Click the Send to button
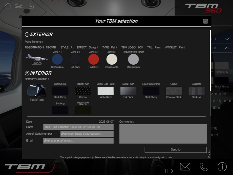Screen dimensions: 233x175 (176, 150)
